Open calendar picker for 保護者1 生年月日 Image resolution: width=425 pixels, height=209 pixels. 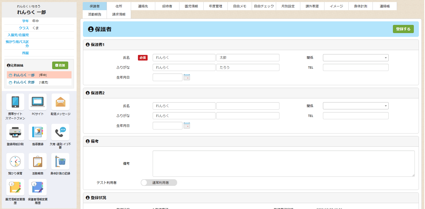click(187, 77)
